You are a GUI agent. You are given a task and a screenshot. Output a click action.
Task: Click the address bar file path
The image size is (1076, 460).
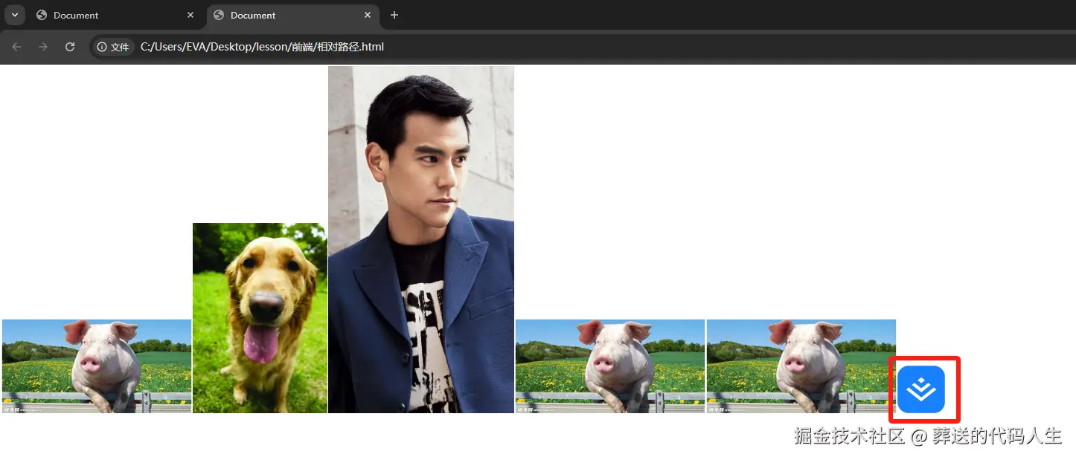click(x=262, y=46)
